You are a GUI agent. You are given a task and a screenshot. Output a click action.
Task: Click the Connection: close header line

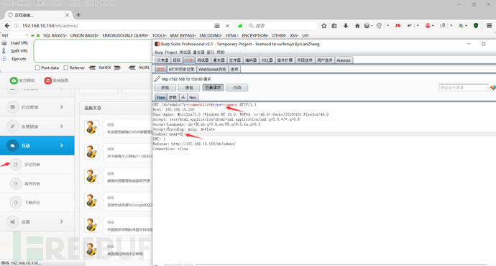pyautogui.click(x=170, y=149)
